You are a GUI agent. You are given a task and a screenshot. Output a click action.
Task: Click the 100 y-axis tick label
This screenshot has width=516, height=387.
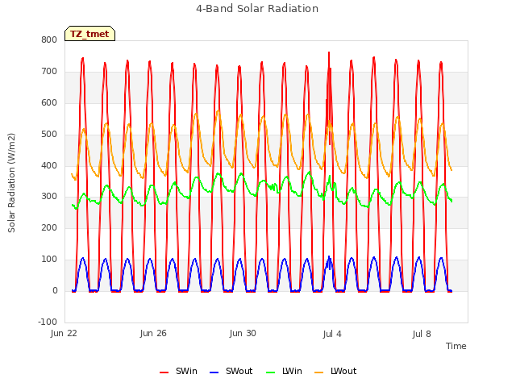[49, 260]
